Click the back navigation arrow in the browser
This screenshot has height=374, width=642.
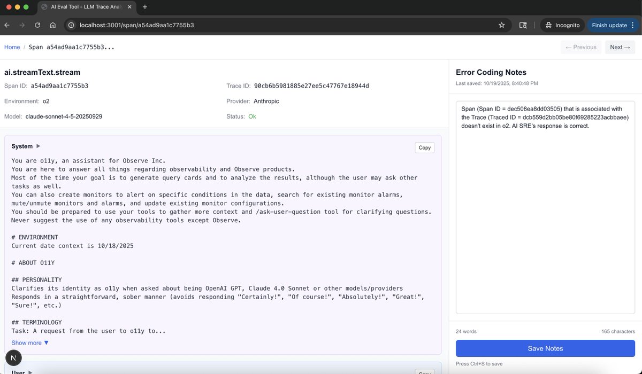(6, 25)
